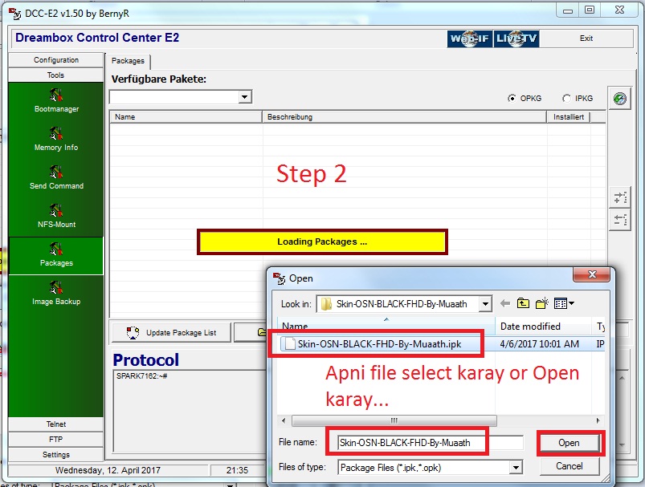Click the Beschreibung column header
The image size is (645, 487).
404,117
